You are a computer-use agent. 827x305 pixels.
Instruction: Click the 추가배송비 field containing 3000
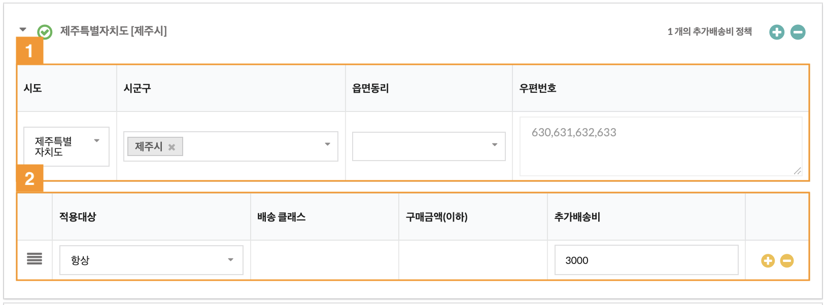point(646,260)
